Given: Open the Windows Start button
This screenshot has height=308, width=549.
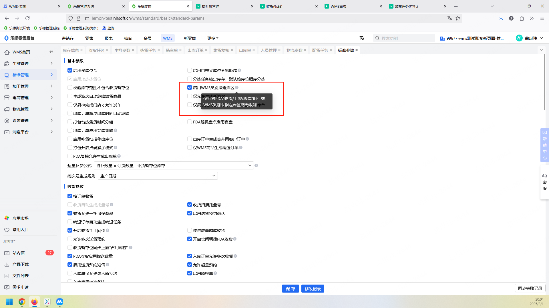Looking at the screenshot, I should (9, 302).
